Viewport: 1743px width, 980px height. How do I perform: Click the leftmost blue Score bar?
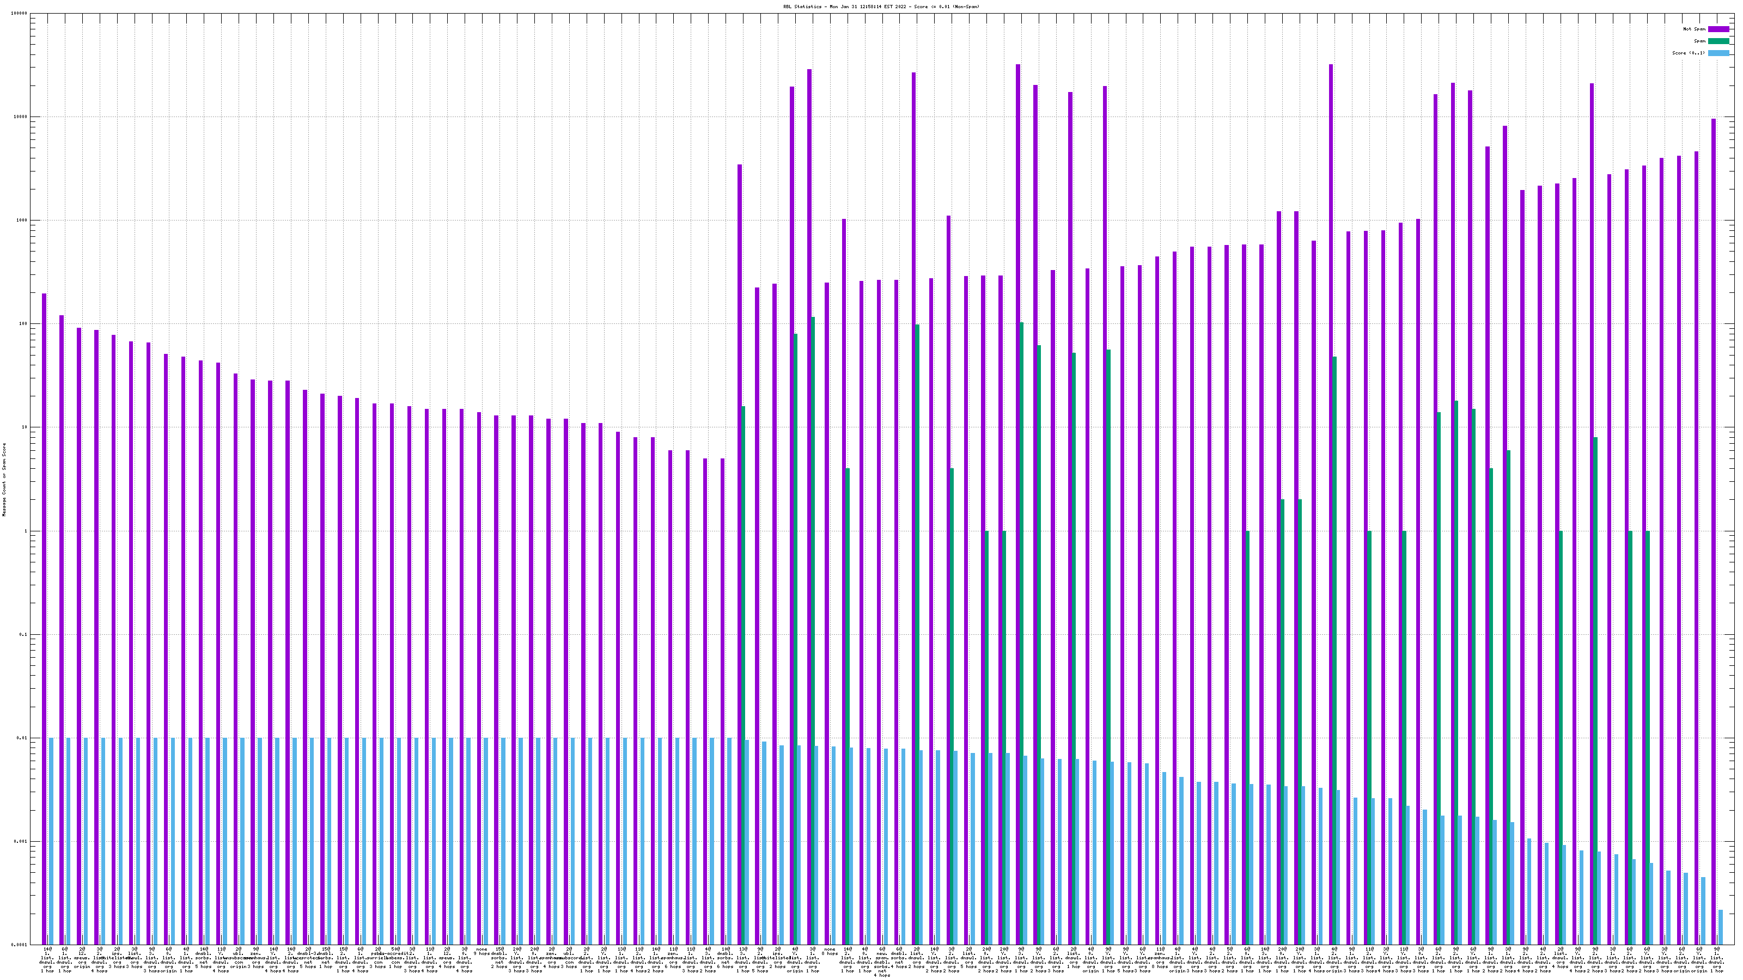pos(51,841)
